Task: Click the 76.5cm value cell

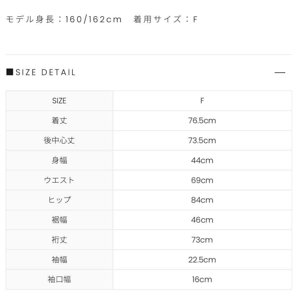Action: coord(202,121)
